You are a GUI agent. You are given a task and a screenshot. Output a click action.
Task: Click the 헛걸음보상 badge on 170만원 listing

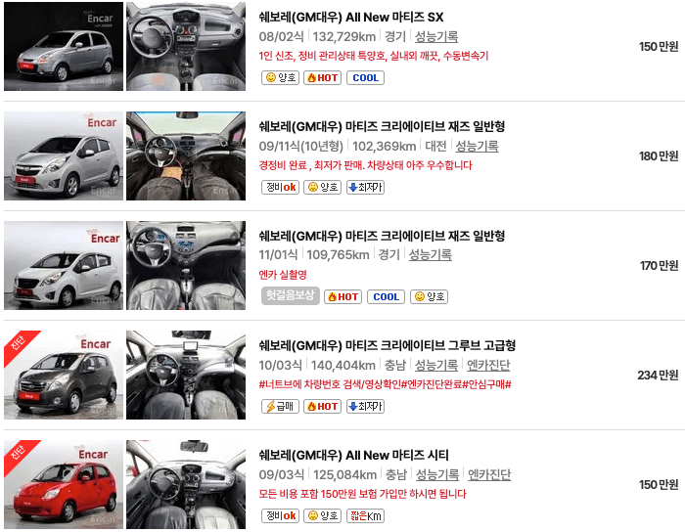[x=291, y=296]
